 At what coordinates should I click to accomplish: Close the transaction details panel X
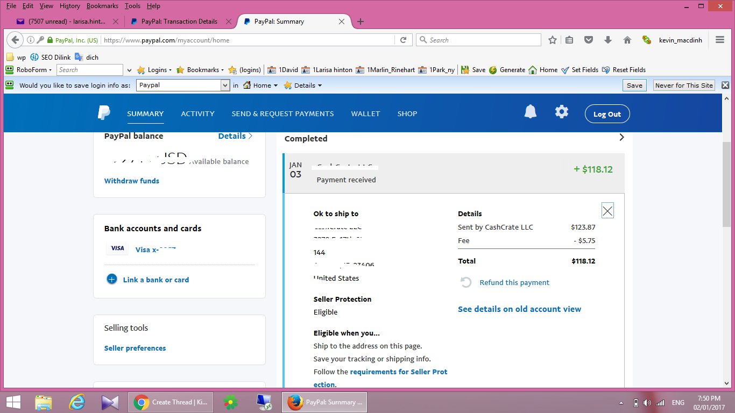pyautogui.click(x=607, y=211)
